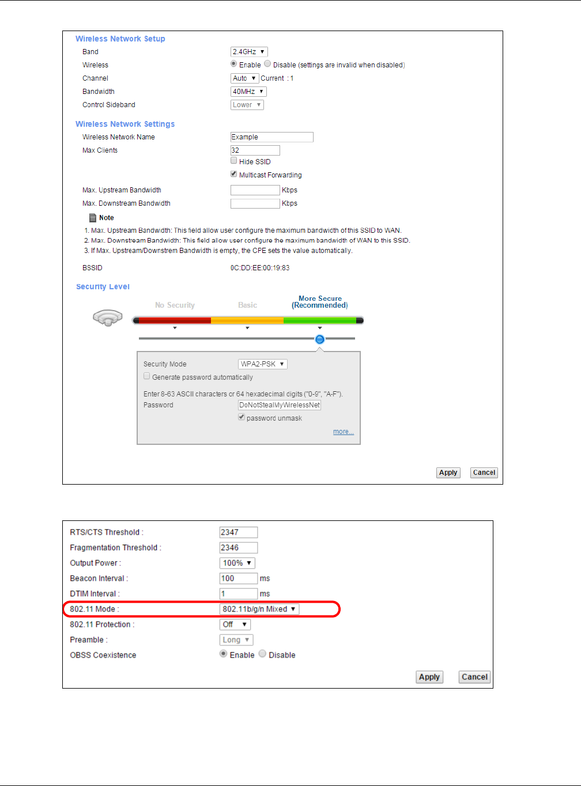
Task: Select the Wireless Disable radio button
Action: pos(267,64)
